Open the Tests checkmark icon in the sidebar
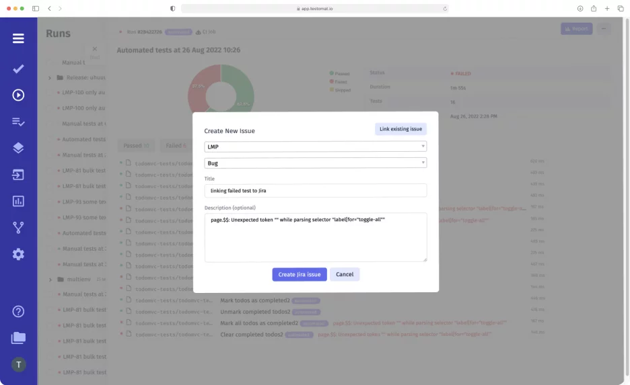Screen dimensions: 630x385 18,69
